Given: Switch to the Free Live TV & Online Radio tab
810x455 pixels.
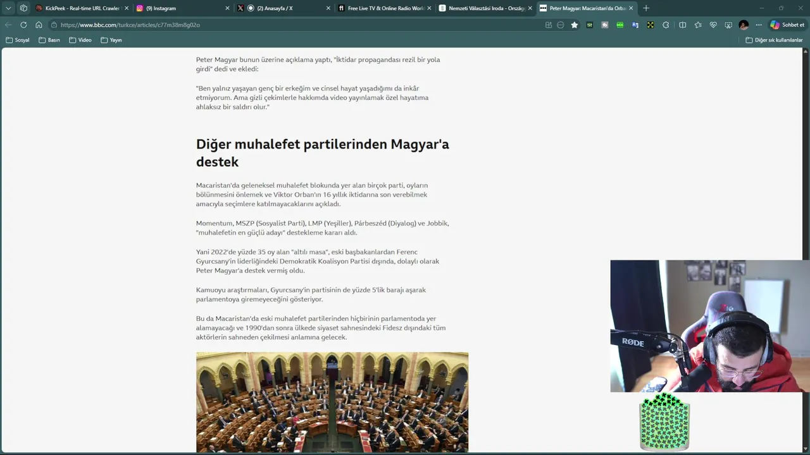Looking at the screenshot, I should click(384, 8).
